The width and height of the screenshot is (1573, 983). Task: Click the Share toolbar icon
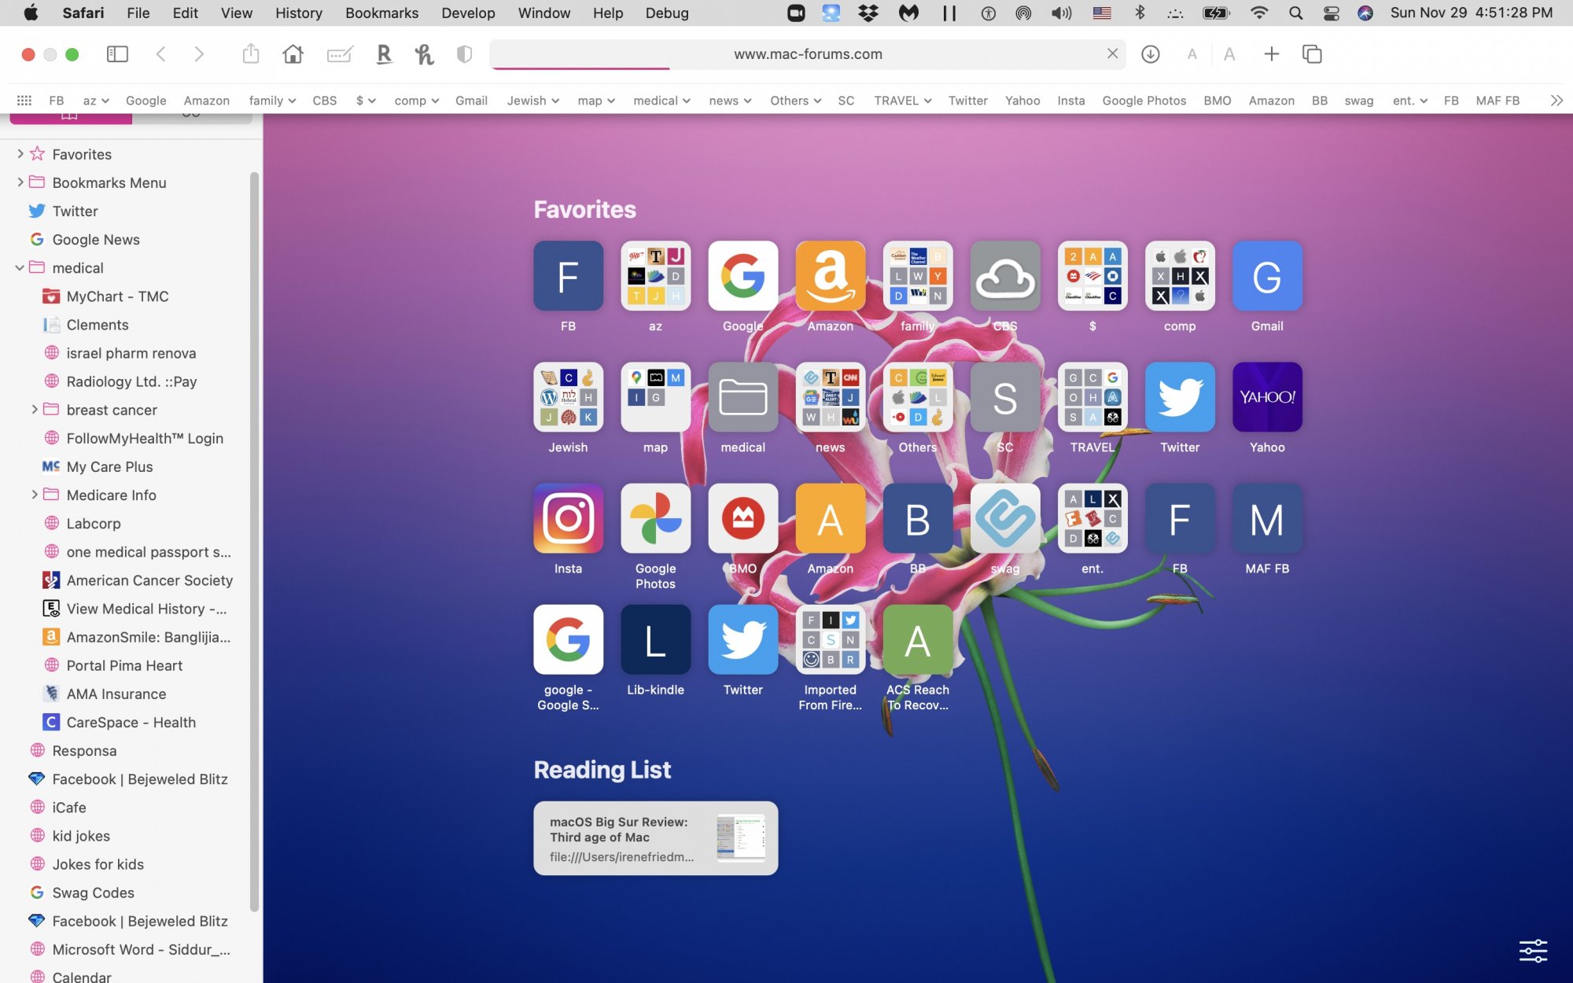tap(250, 54)
